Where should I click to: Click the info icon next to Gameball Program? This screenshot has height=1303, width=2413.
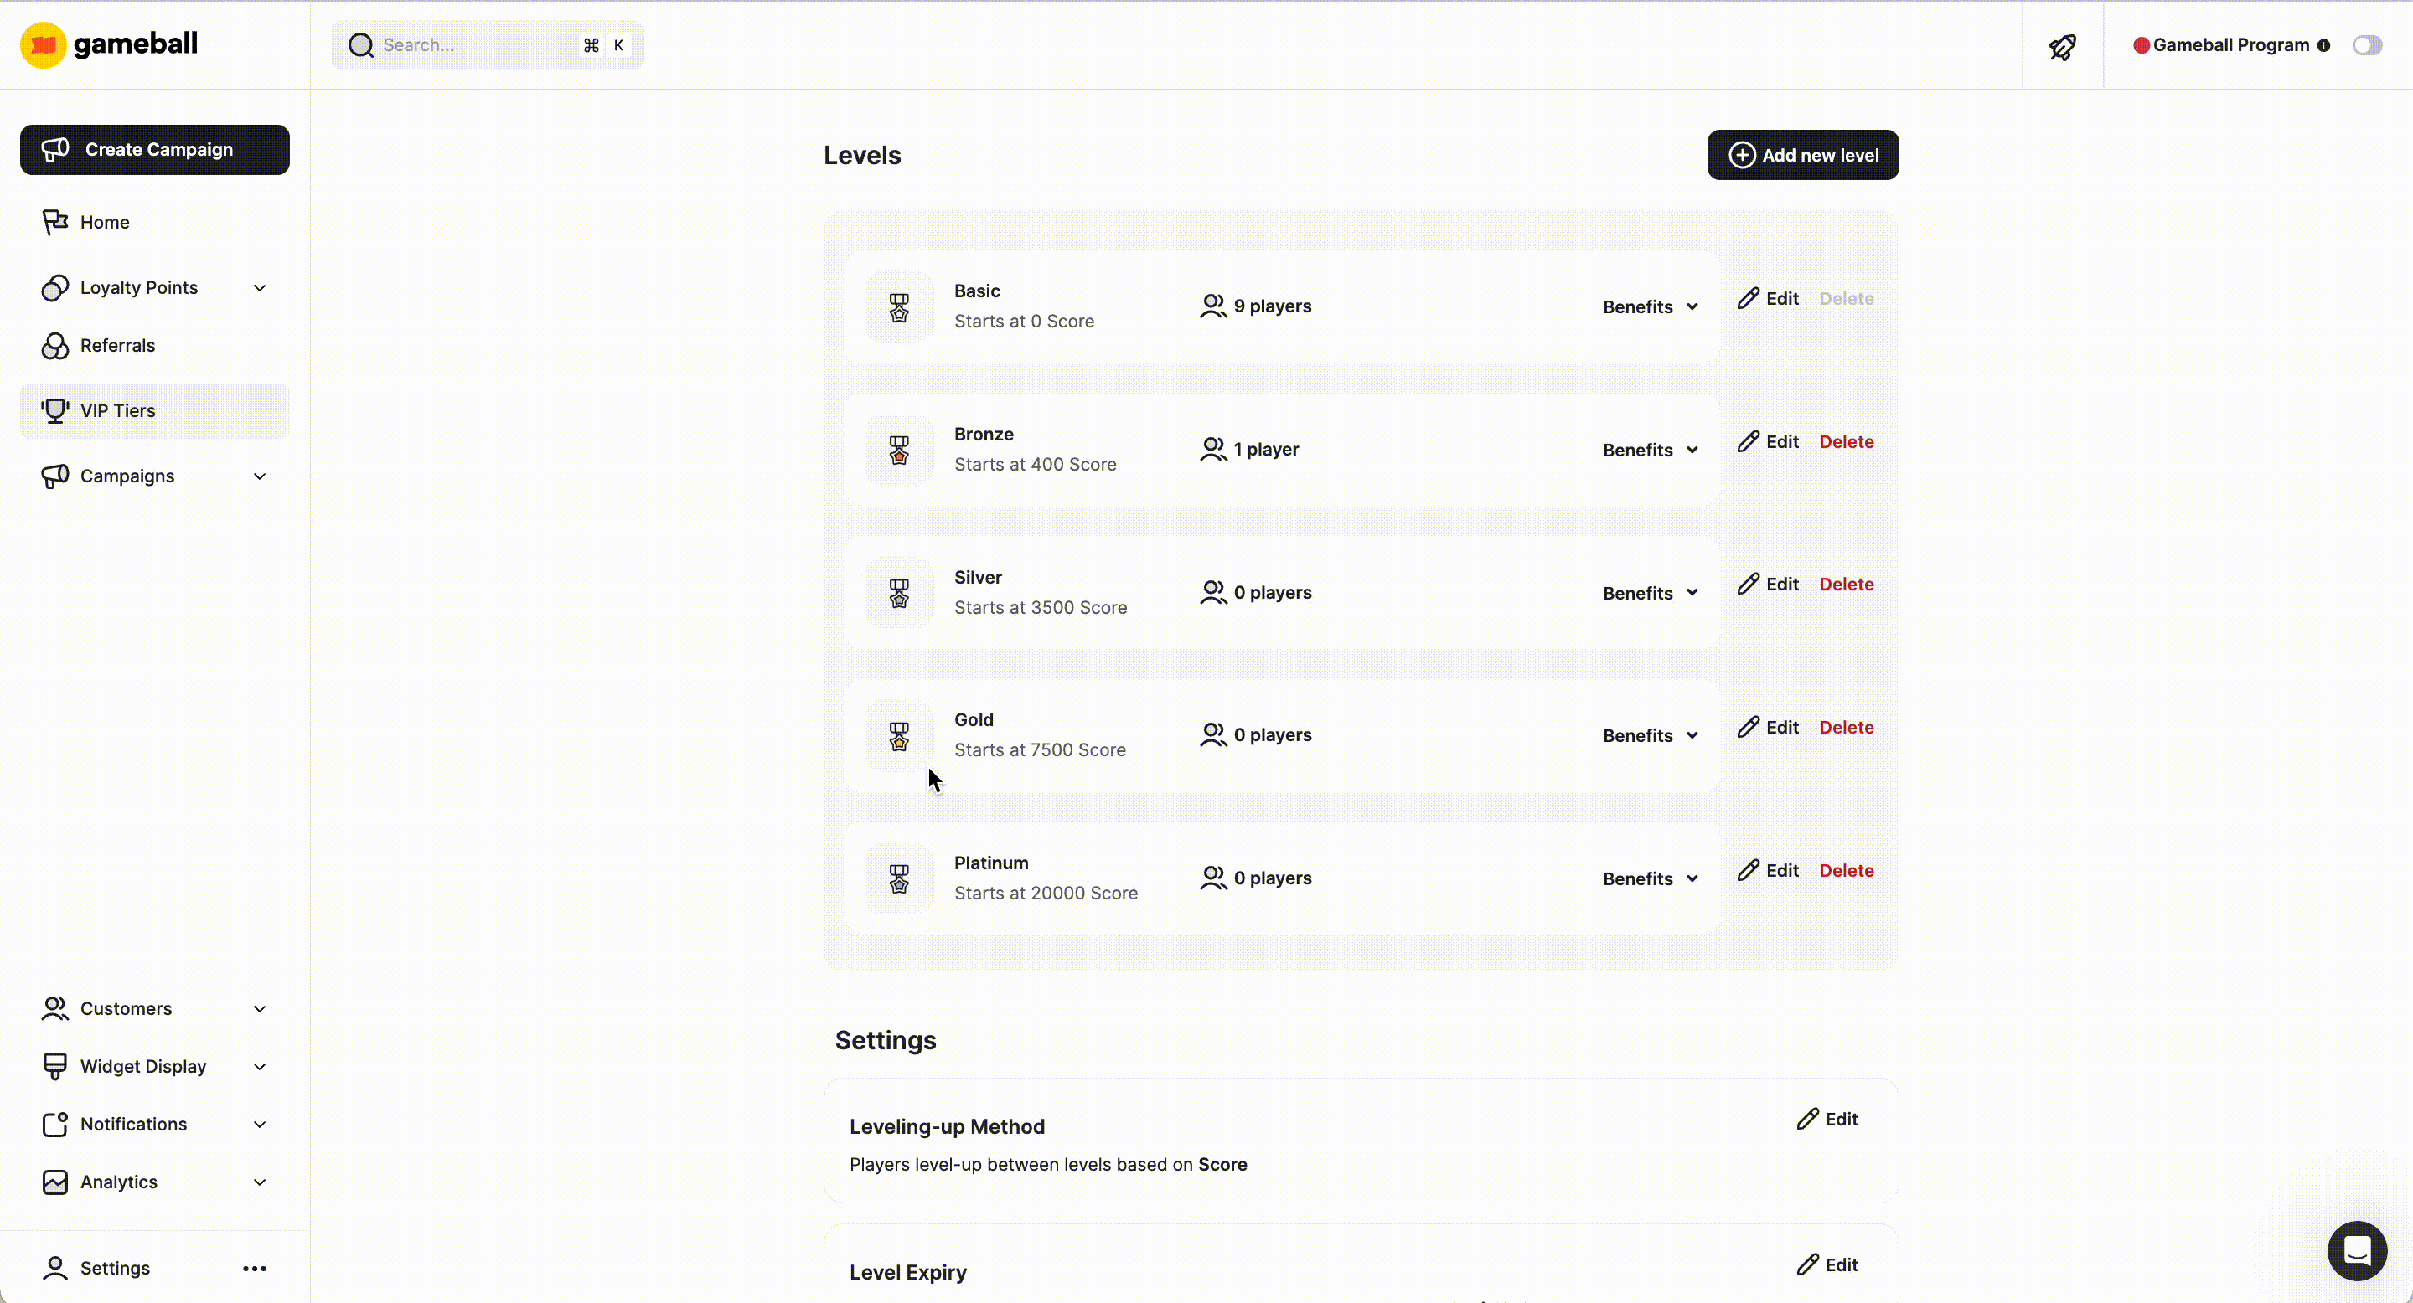tap(2325, 45)
